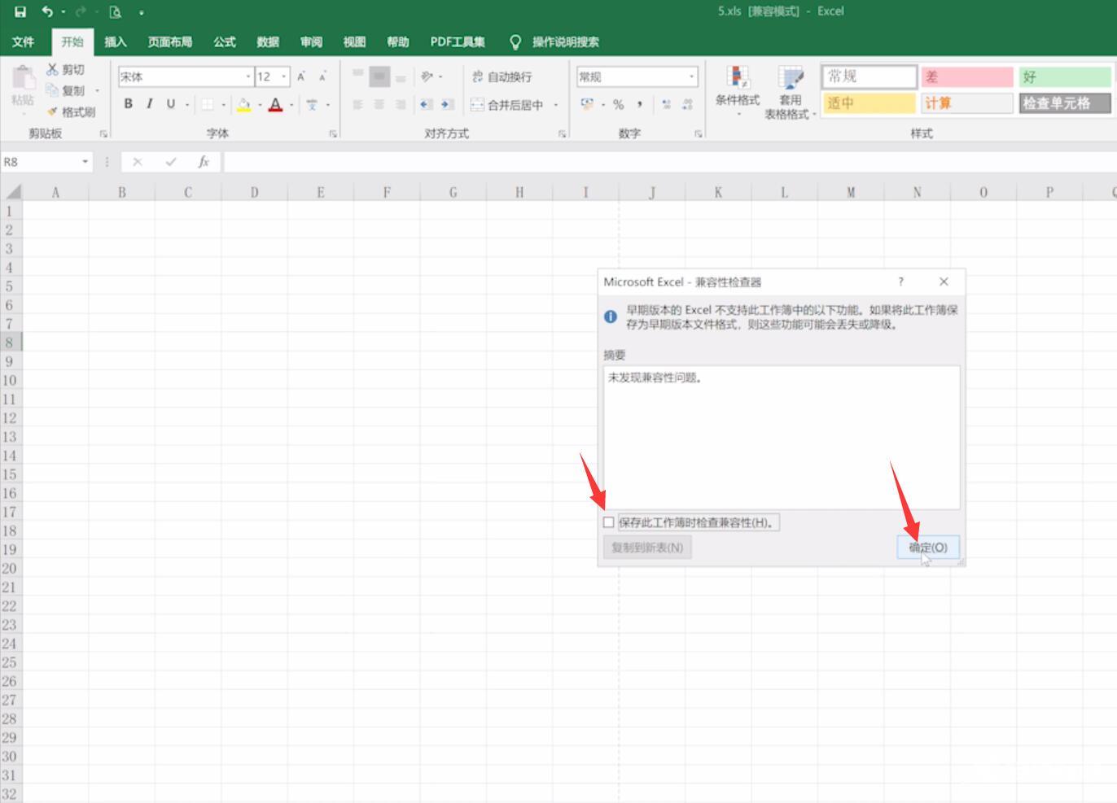The image size is (1117, 803).
Task: Apply the 好 green cell style
Action: pyautogui.click(x=1065, y=76)
